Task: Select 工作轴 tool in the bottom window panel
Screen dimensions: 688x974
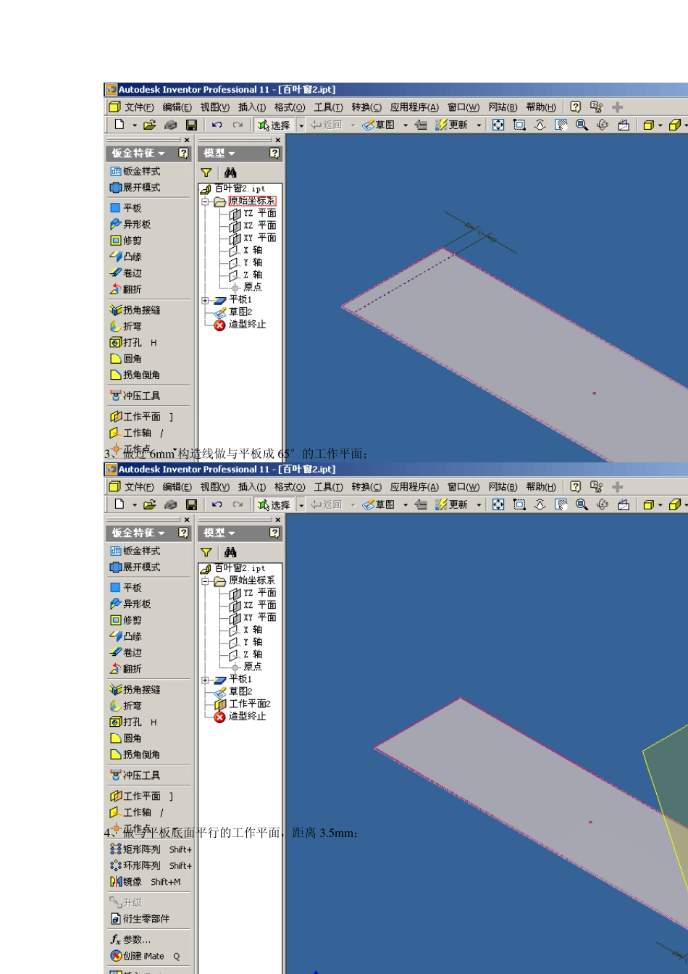Action: tap(138, 812)
